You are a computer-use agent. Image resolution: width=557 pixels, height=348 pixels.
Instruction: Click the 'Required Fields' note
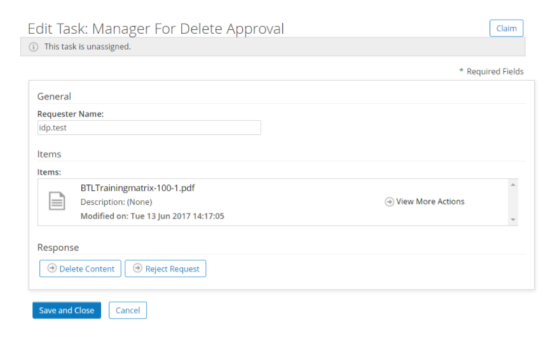tap(495, 71)
